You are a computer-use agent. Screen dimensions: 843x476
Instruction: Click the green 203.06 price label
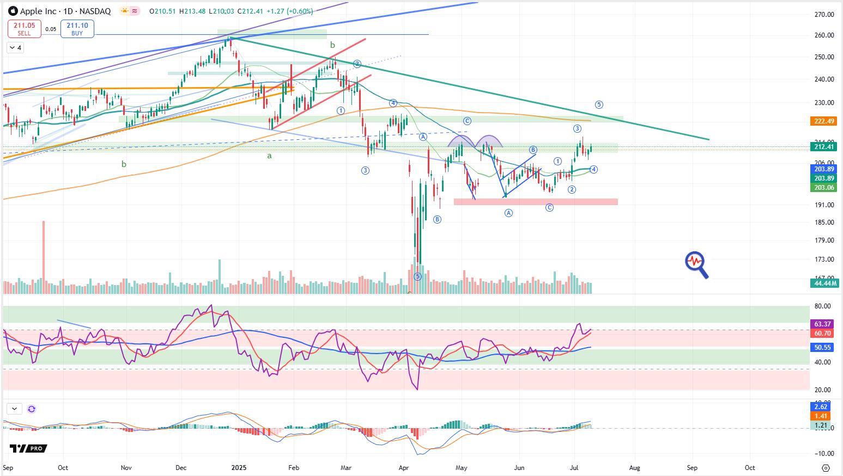(824, 188)
